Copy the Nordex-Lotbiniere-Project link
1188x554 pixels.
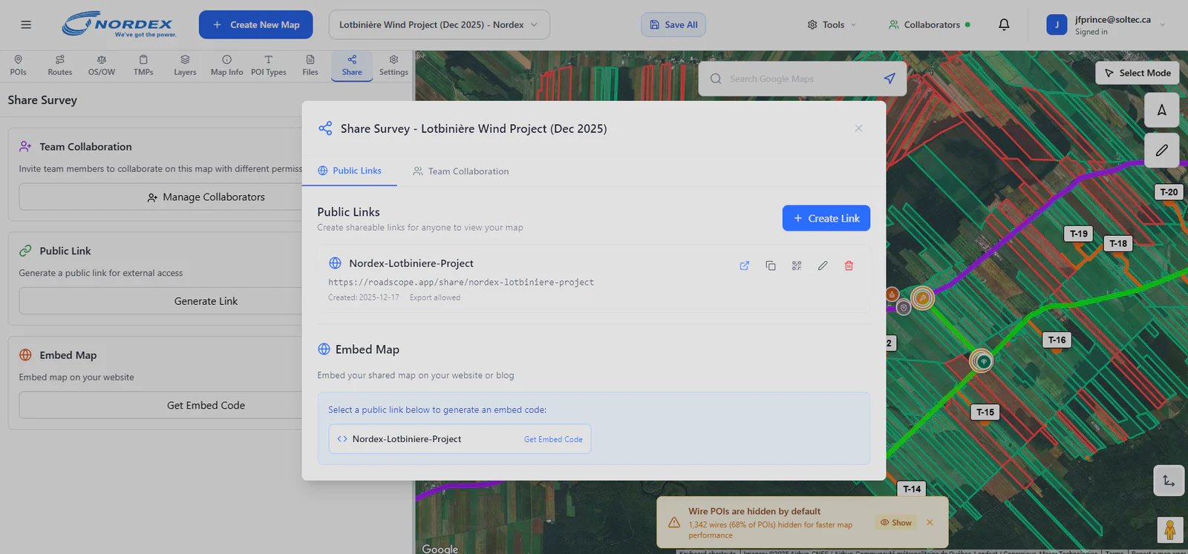click(771, 266)
